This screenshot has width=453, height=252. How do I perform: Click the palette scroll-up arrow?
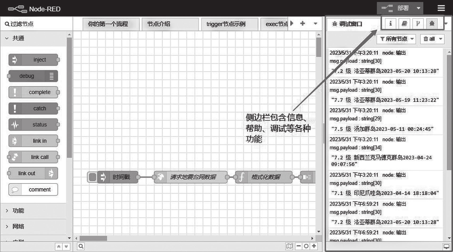(x=69, y=35)
